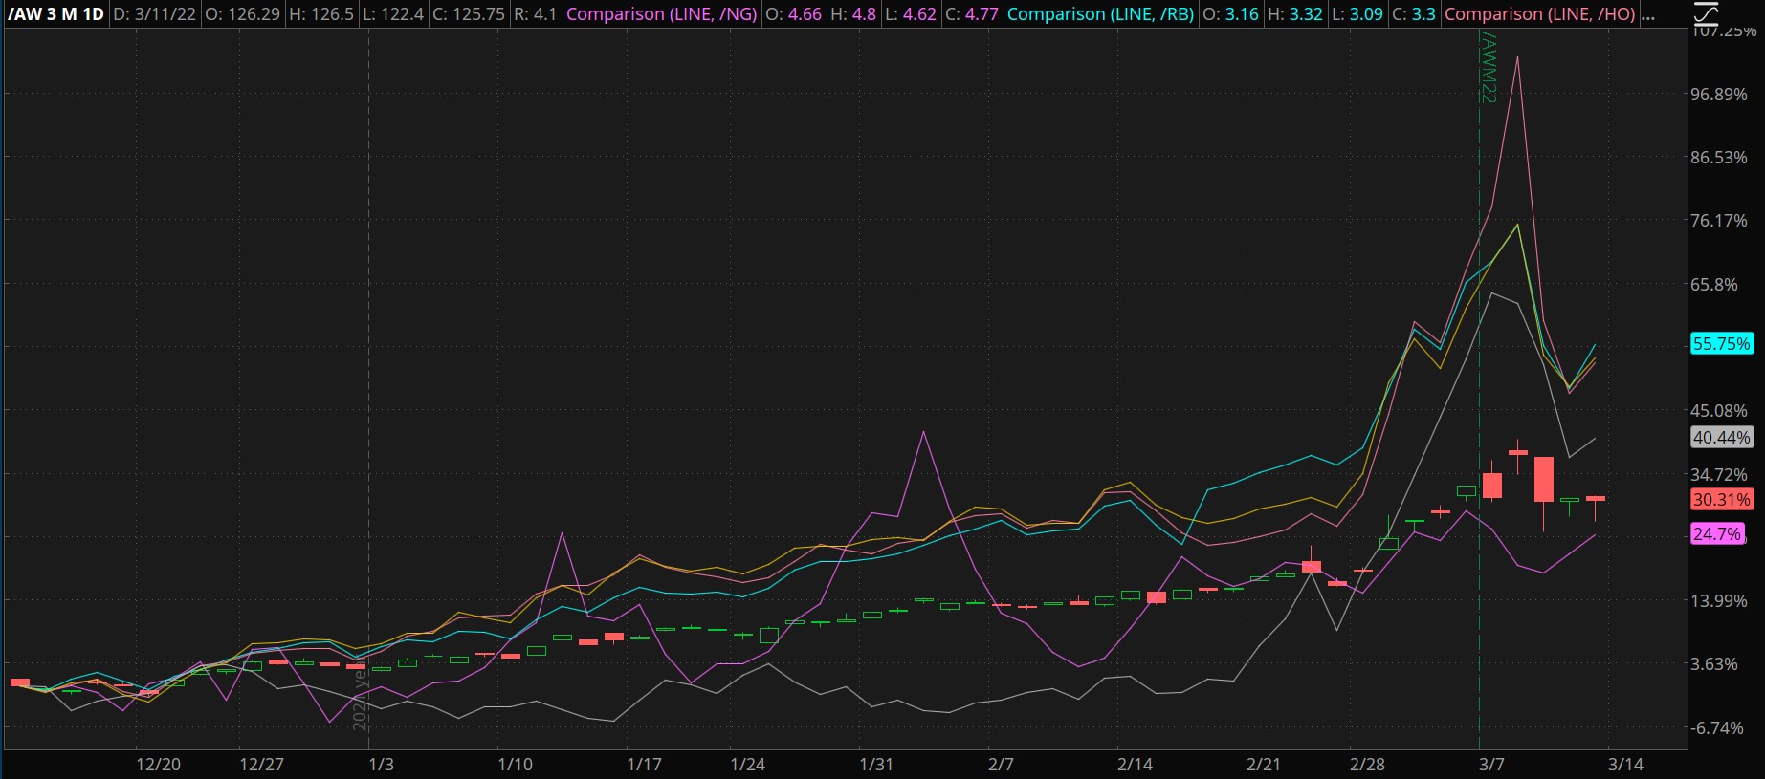Click the 12/20 date on time axis
The height and width of the screenshot is (779, 1765).
coord(158,765)
